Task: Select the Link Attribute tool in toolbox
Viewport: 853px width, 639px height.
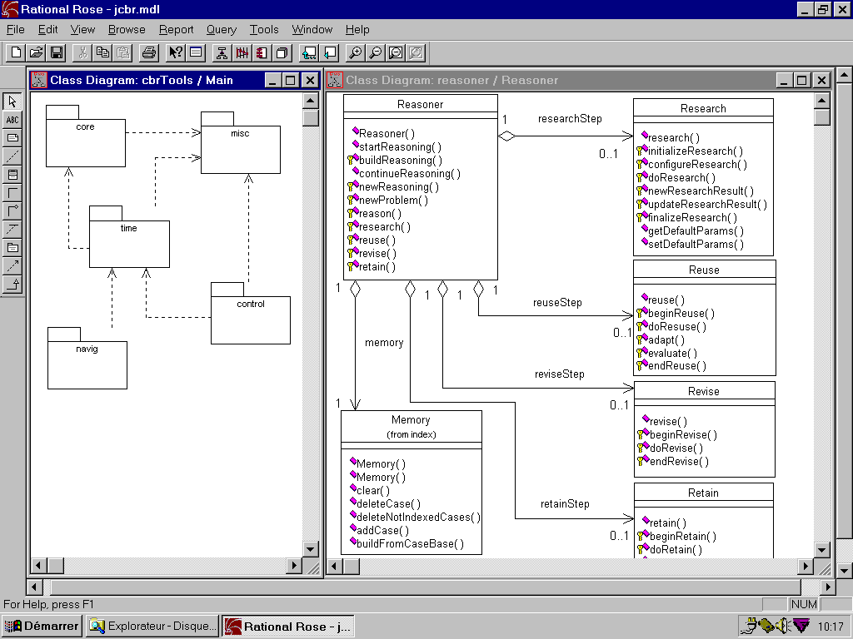Action: click(x=12, y=230)
